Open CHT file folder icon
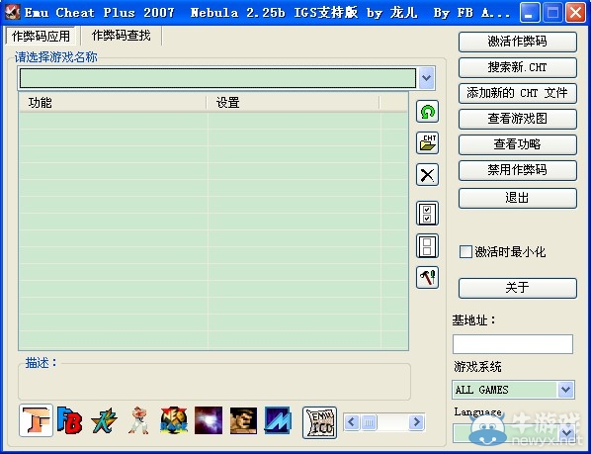The image size is (591, 454). [x=427, y=142]
